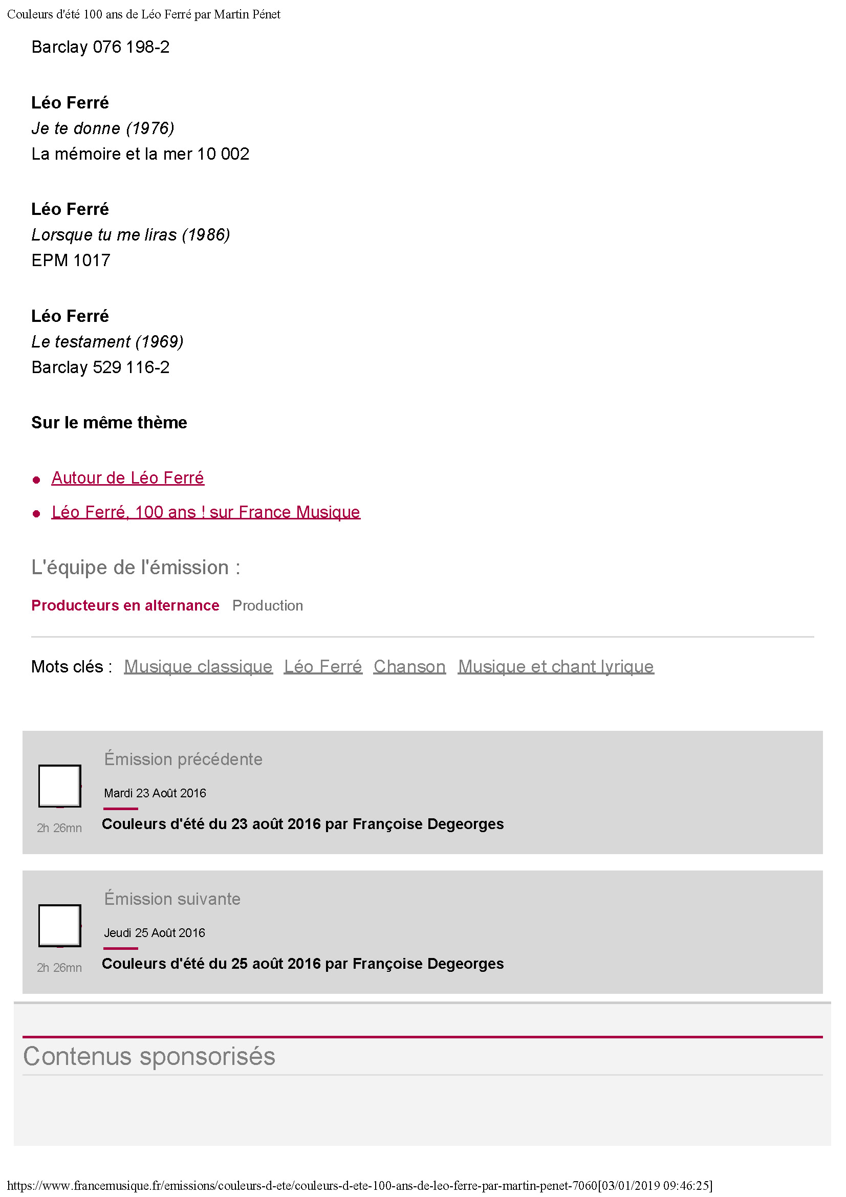Open the 'Chanson' keyword tag
The height and width of the screenshot is (1197, 846).
coord(409,666)
